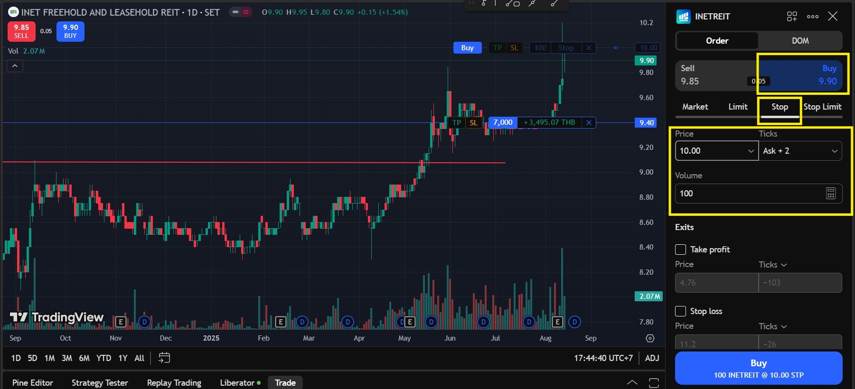Click the red 9.85 SELL quick button
855x389 pixels.
pos(21,31)
